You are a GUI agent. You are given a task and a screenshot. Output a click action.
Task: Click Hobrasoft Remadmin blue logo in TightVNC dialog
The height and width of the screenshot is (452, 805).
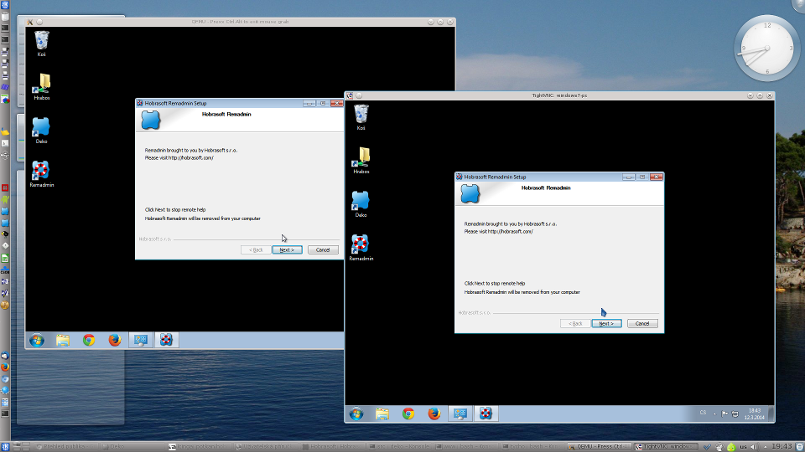click(x=470, y=193)
